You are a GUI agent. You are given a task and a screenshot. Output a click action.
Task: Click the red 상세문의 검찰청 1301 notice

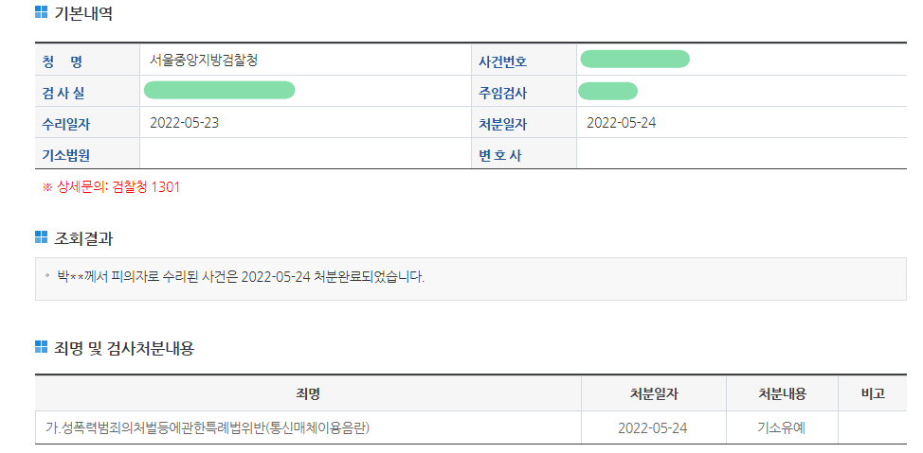[x=111, y=187]
